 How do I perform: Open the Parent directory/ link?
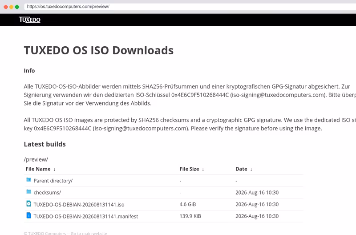53,181
